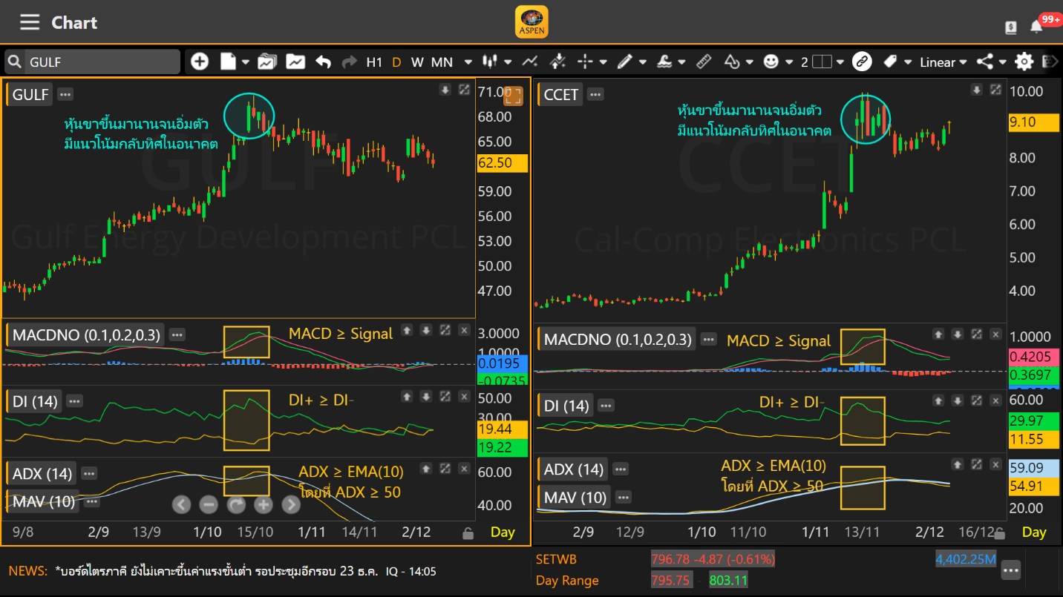Click the dollar account icon
Screen dimensions: 1063x597
(1011, 27)
